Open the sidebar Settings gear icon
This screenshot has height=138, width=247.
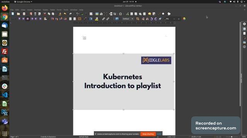point(244,24)
